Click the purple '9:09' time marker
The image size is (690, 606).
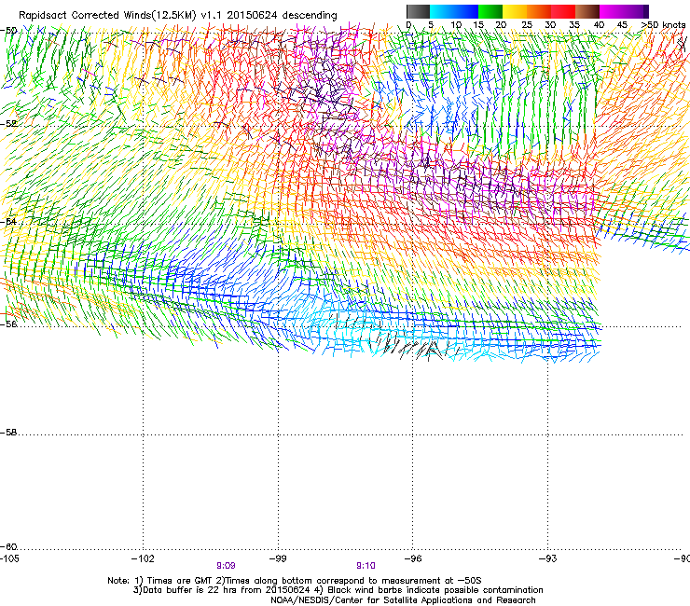[x=226, y=566]
